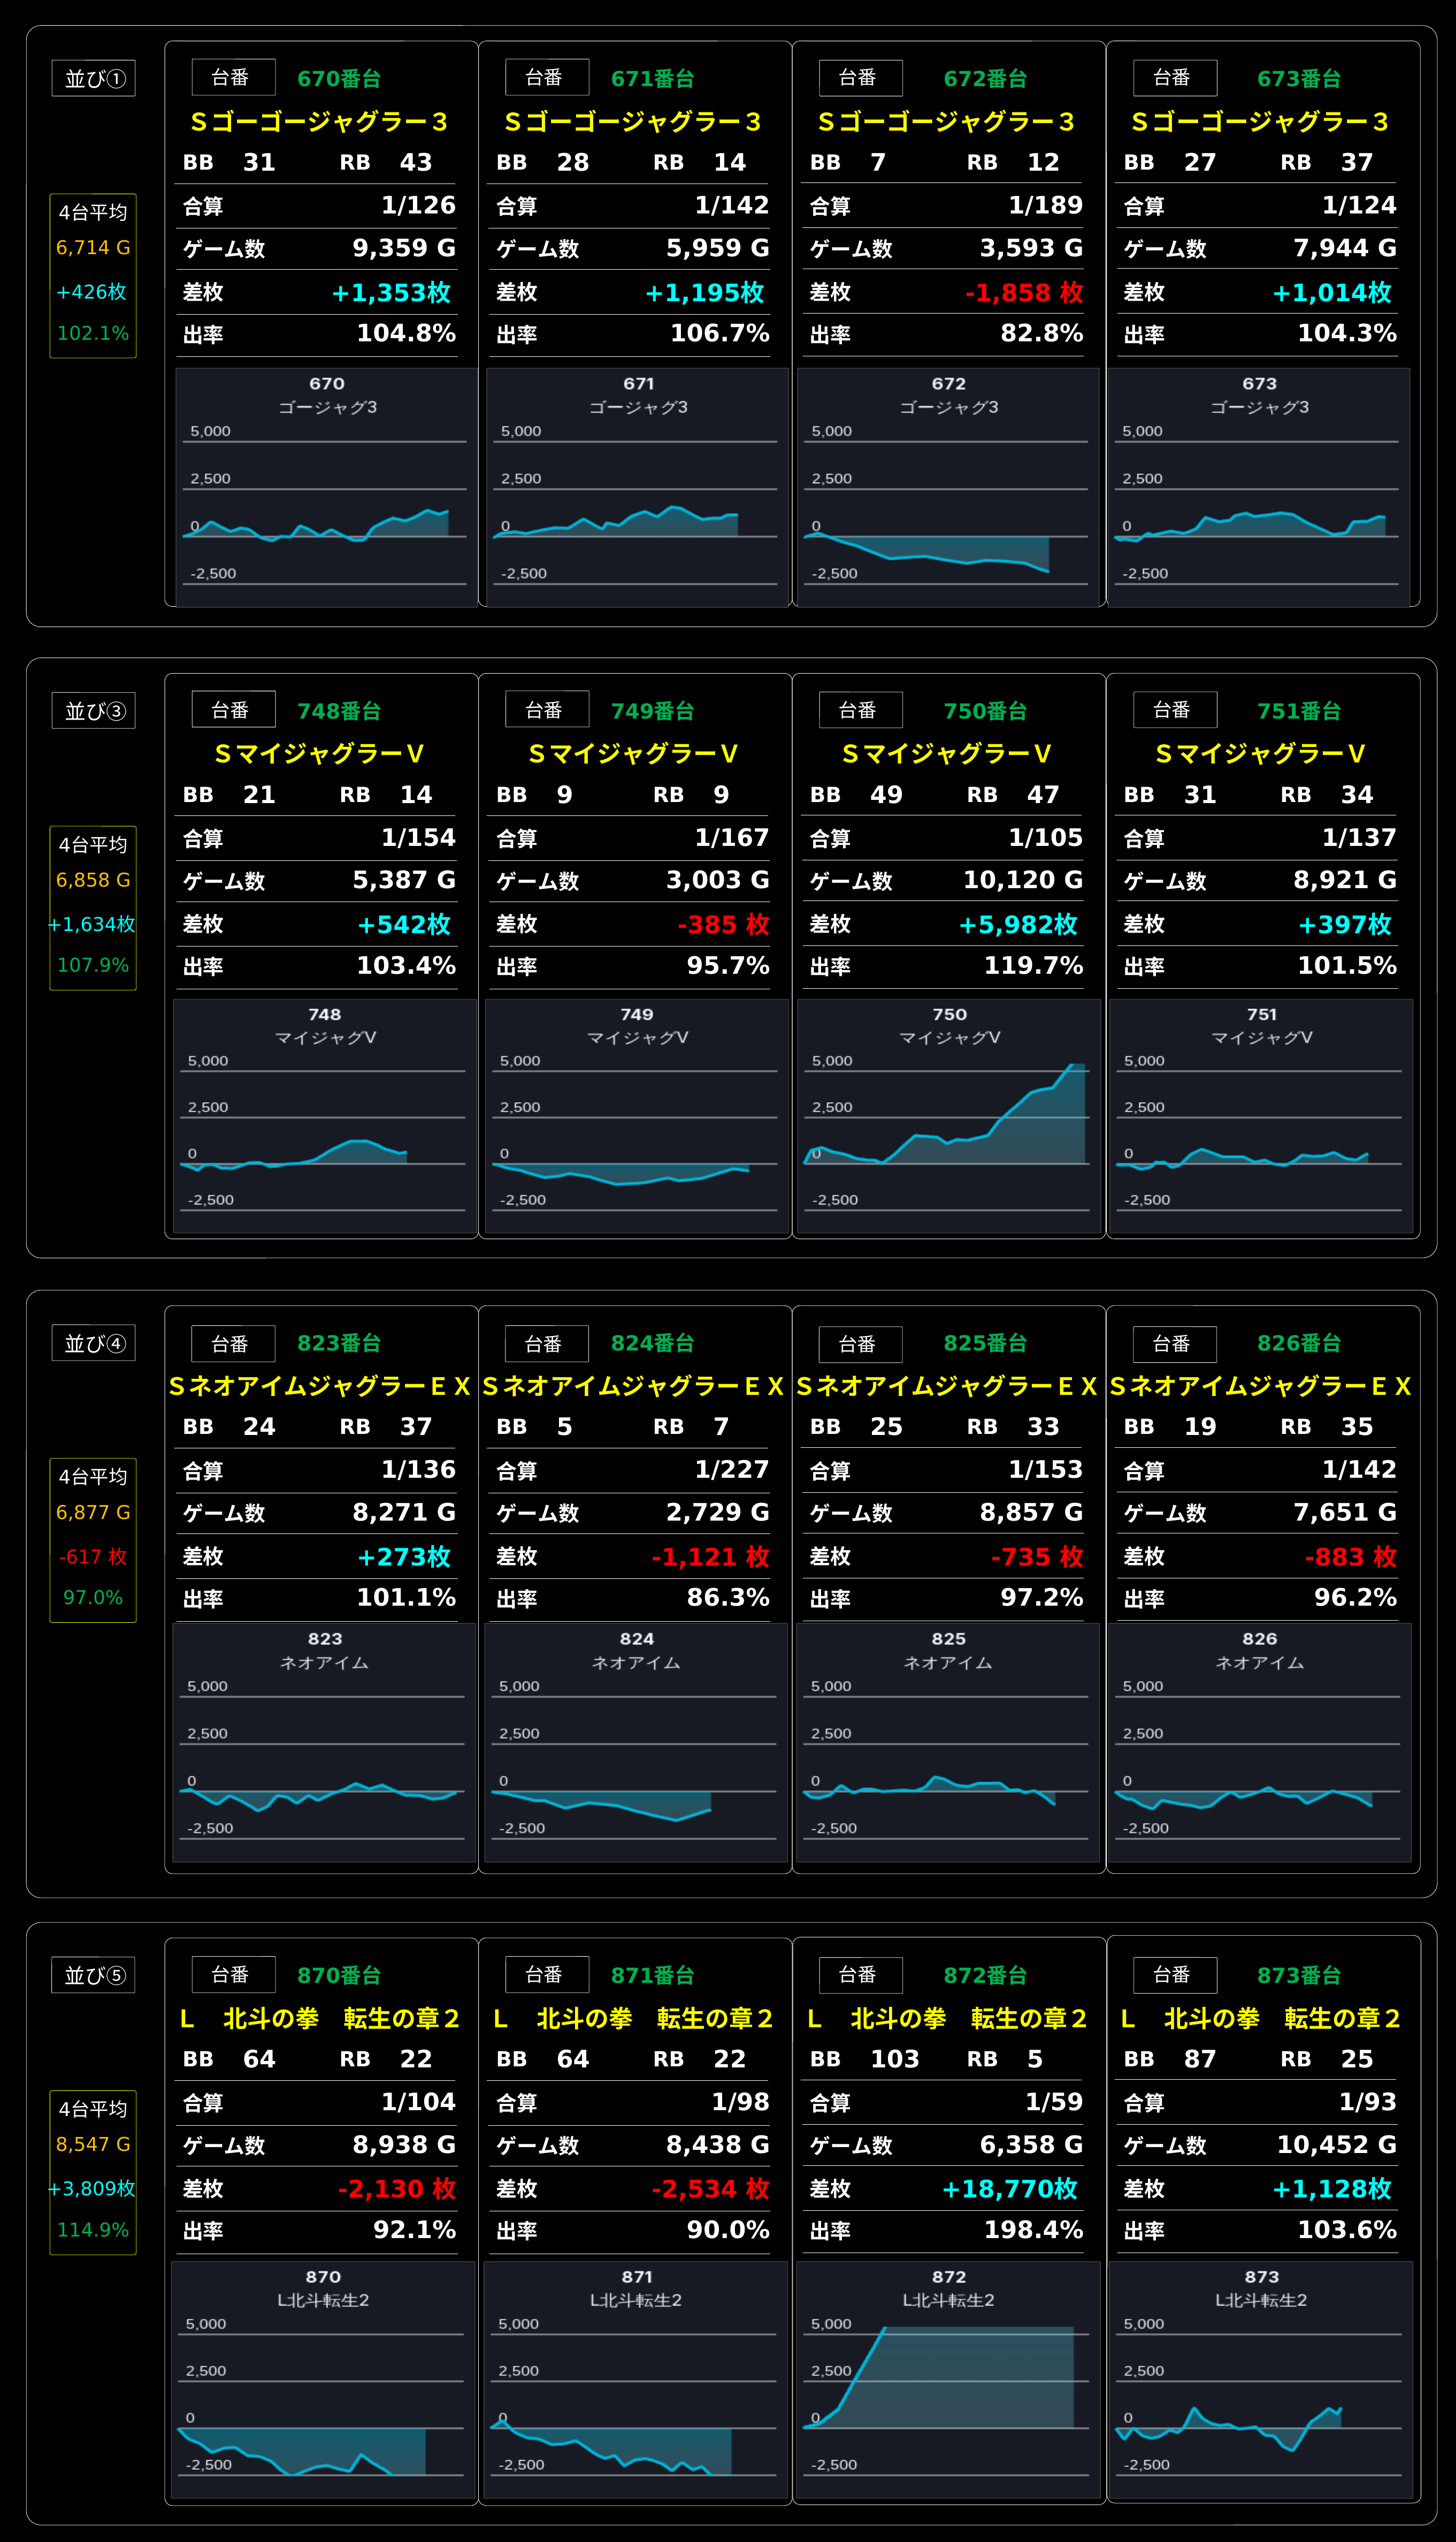Select the 873番台 machine number heading

[x=1299, y=1975]
